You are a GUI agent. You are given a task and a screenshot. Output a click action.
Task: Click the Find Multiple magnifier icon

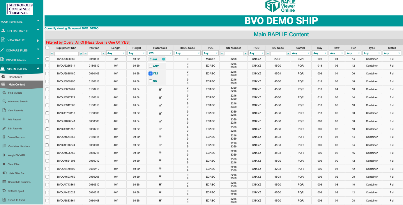[x=4, y=93]
